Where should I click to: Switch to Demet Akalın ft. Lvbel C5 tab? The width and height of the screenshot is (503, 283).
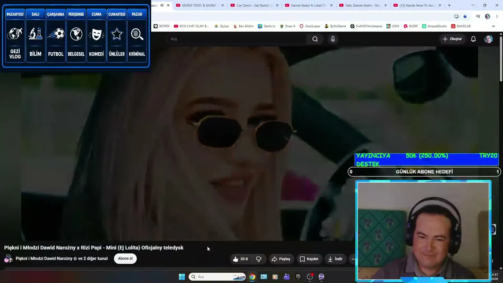308,6
